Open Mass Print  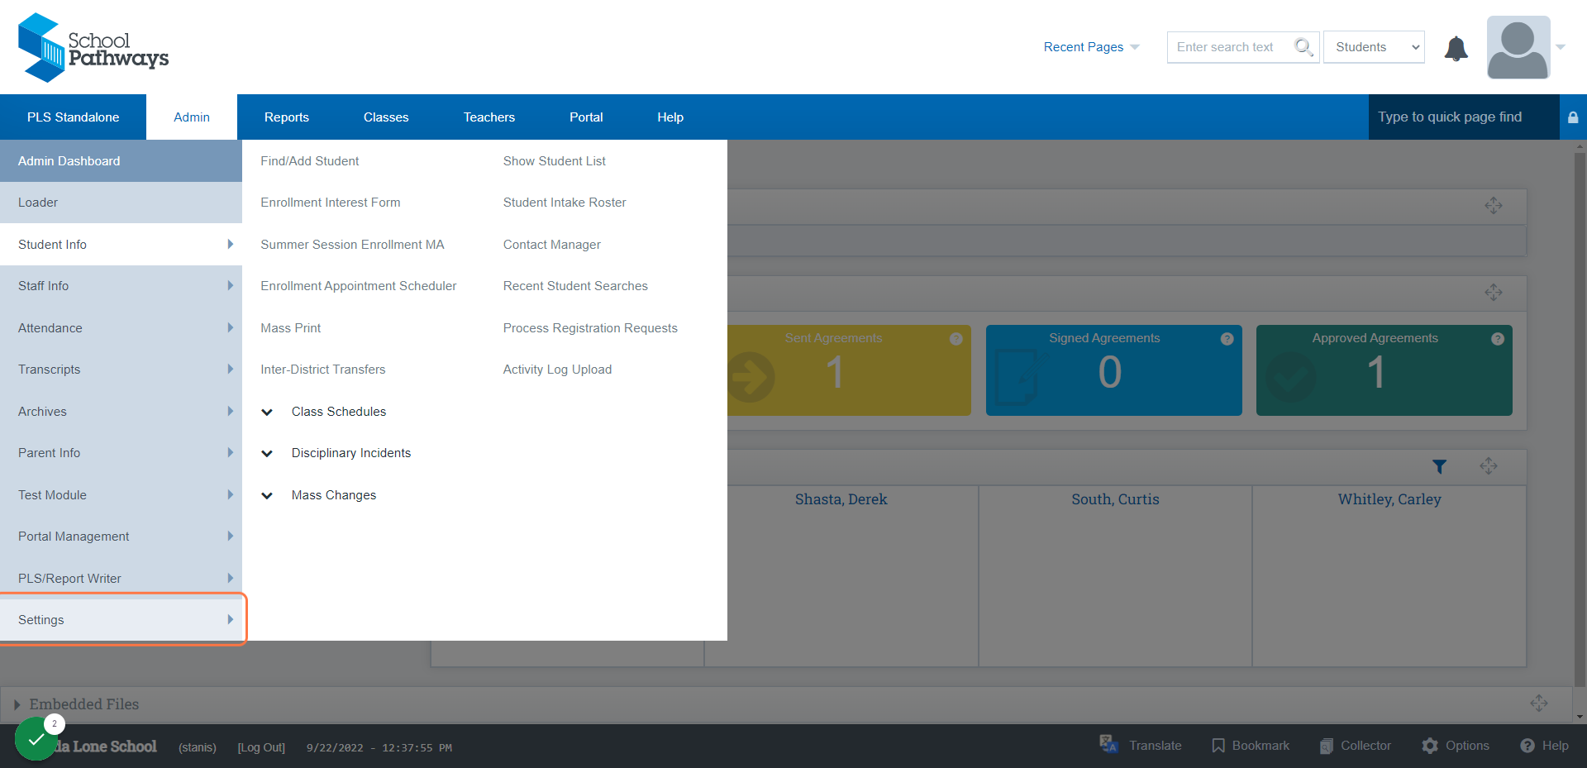(291, 328)
